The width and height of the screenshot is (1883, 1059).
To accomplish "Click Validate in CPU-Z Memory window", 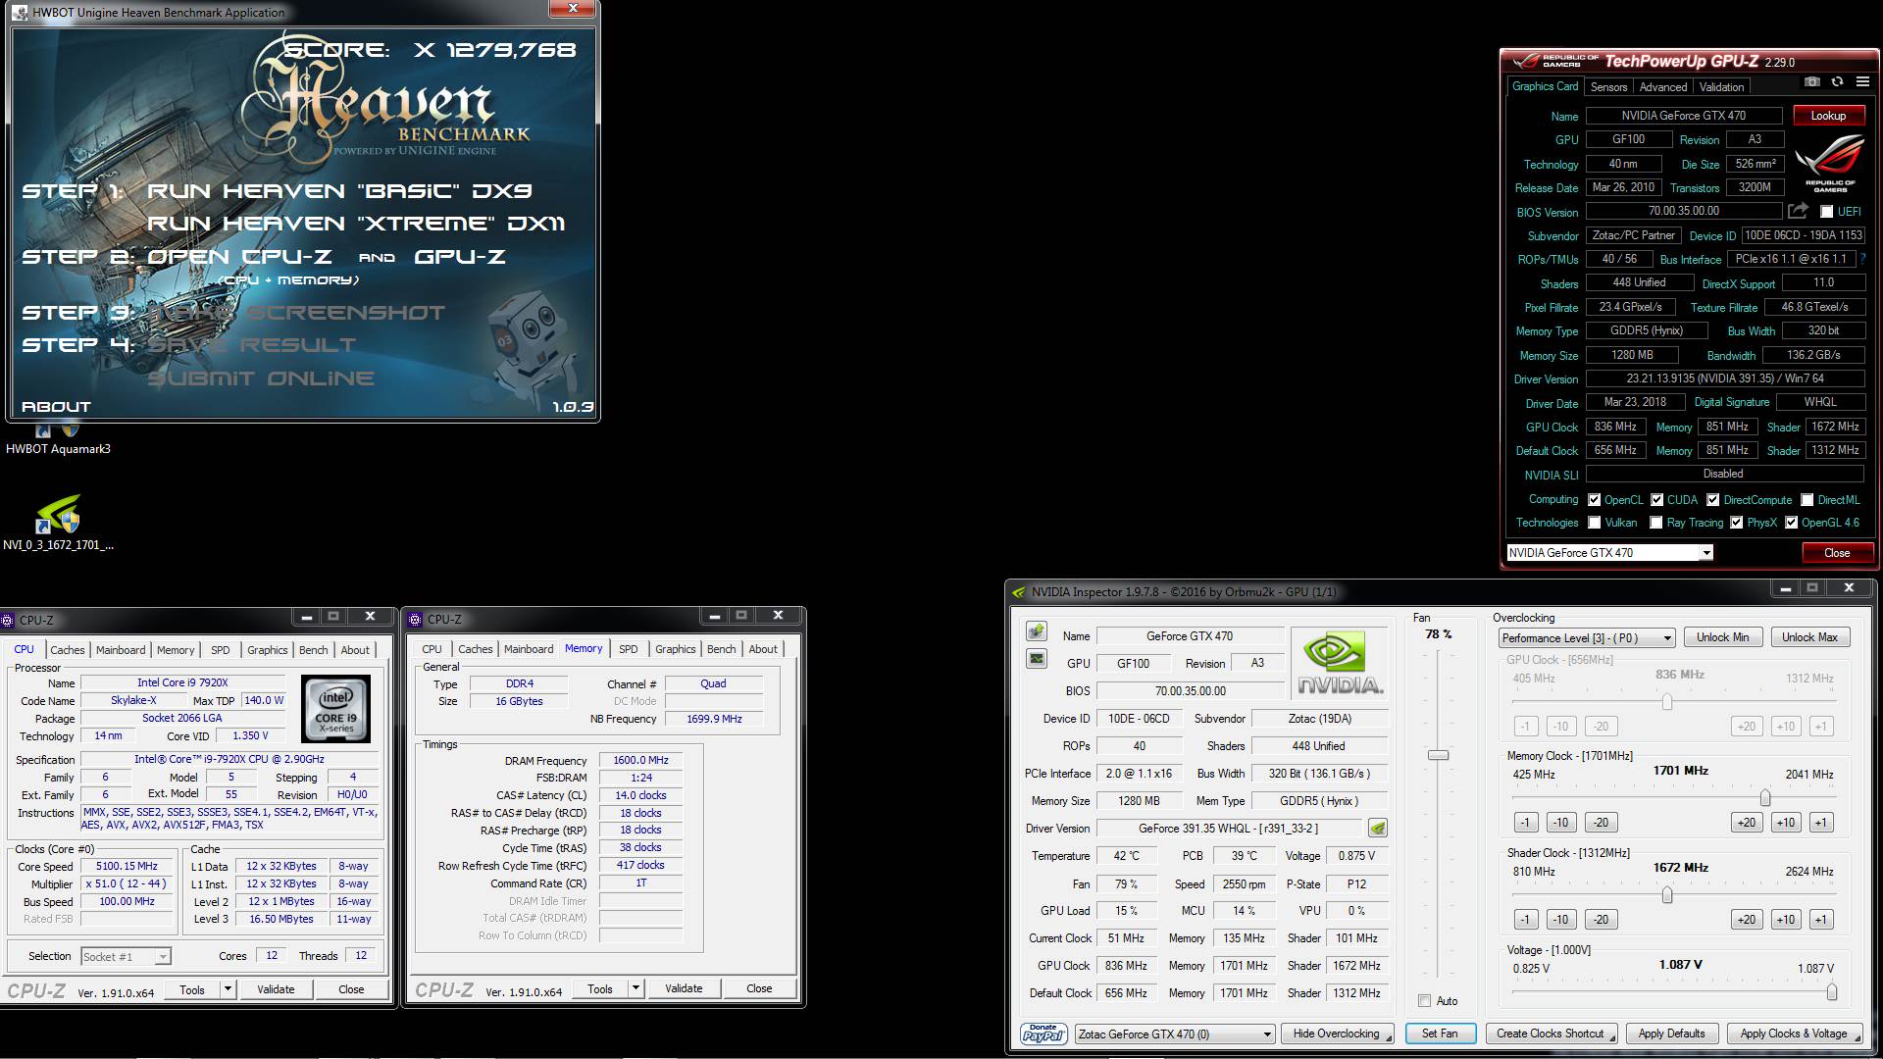I will point(684,988).
